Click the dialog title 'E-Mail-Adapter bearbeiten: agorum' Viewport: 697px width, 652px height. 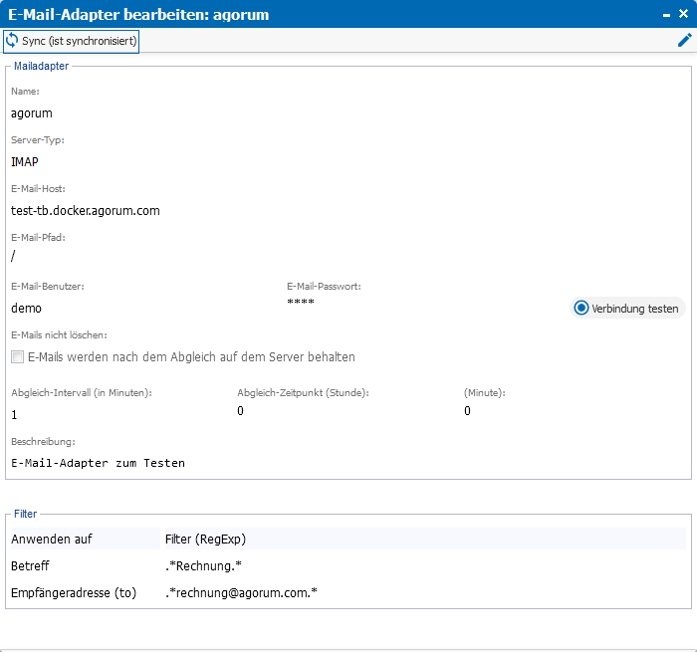138,15
